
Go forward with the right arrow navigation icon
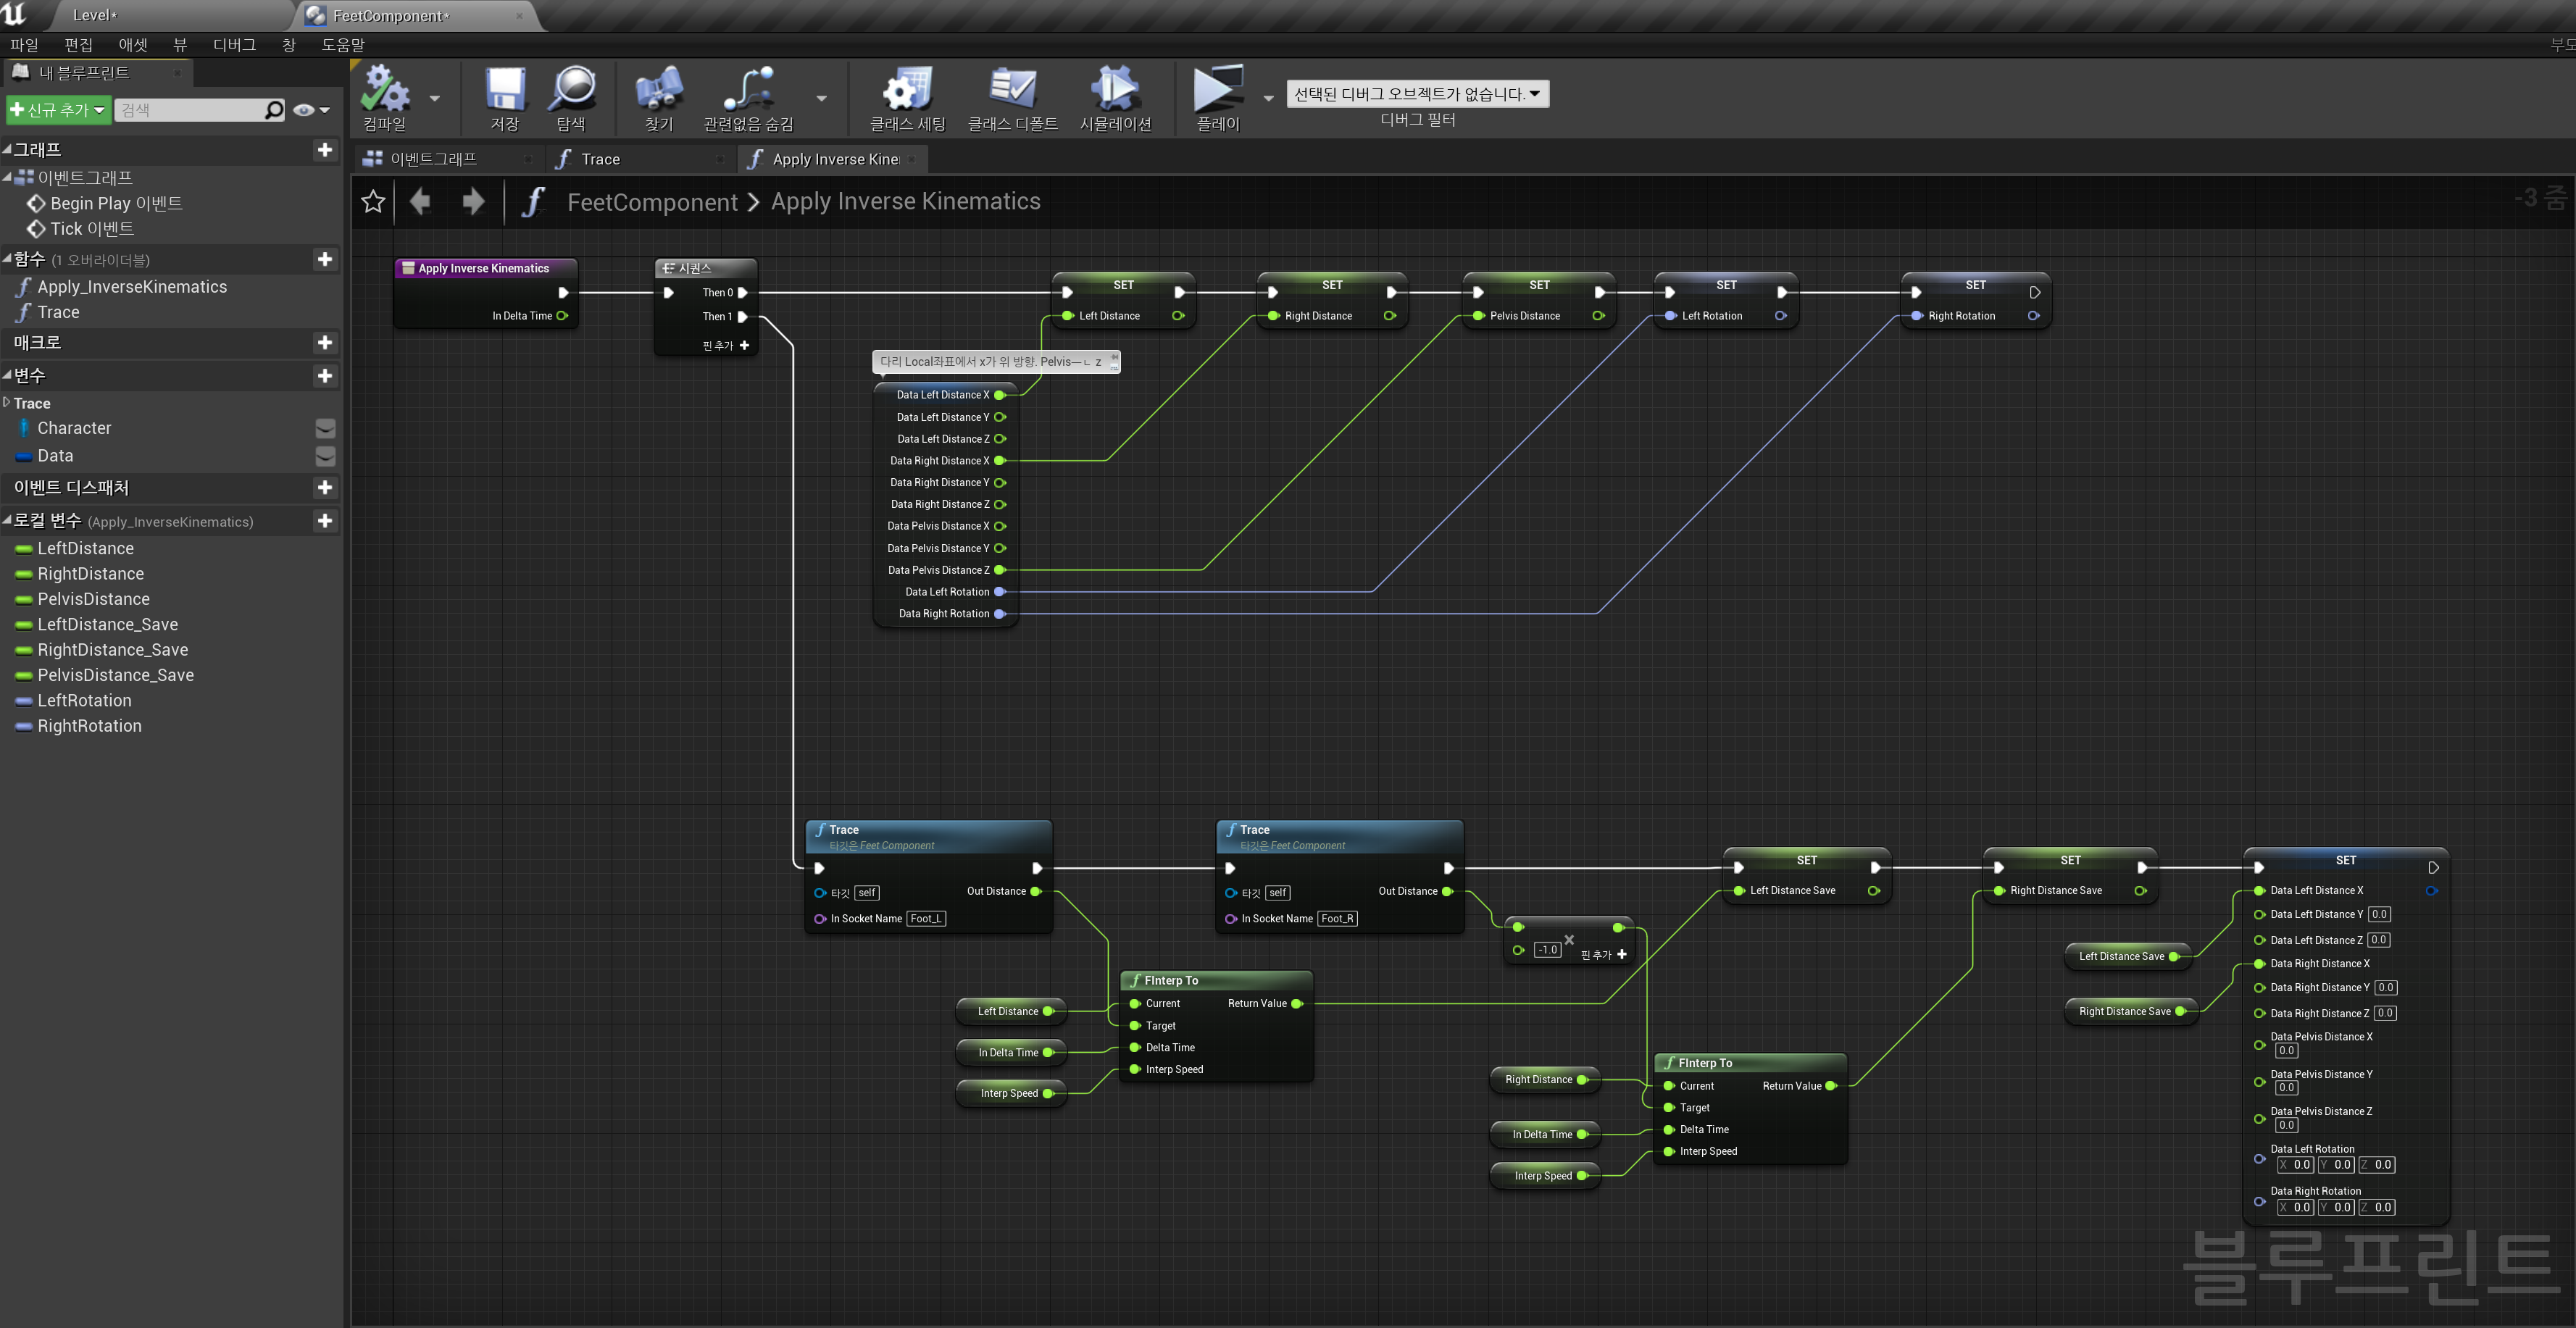pos(473,202)
